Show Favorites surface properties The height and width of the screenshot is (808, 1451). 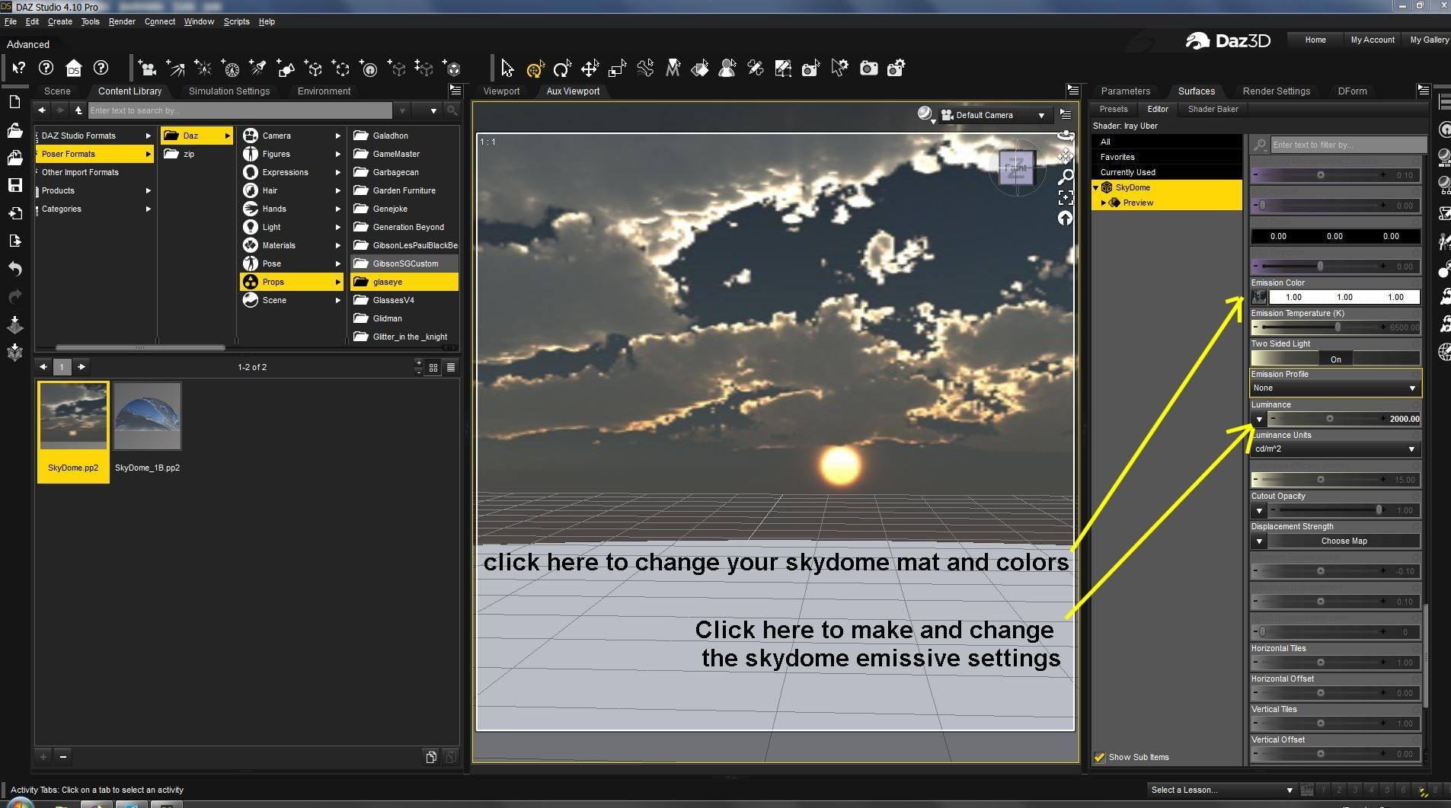1117,157
